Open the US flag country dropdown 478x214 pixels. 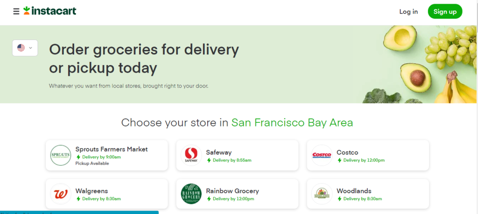[x=25, y=48]
